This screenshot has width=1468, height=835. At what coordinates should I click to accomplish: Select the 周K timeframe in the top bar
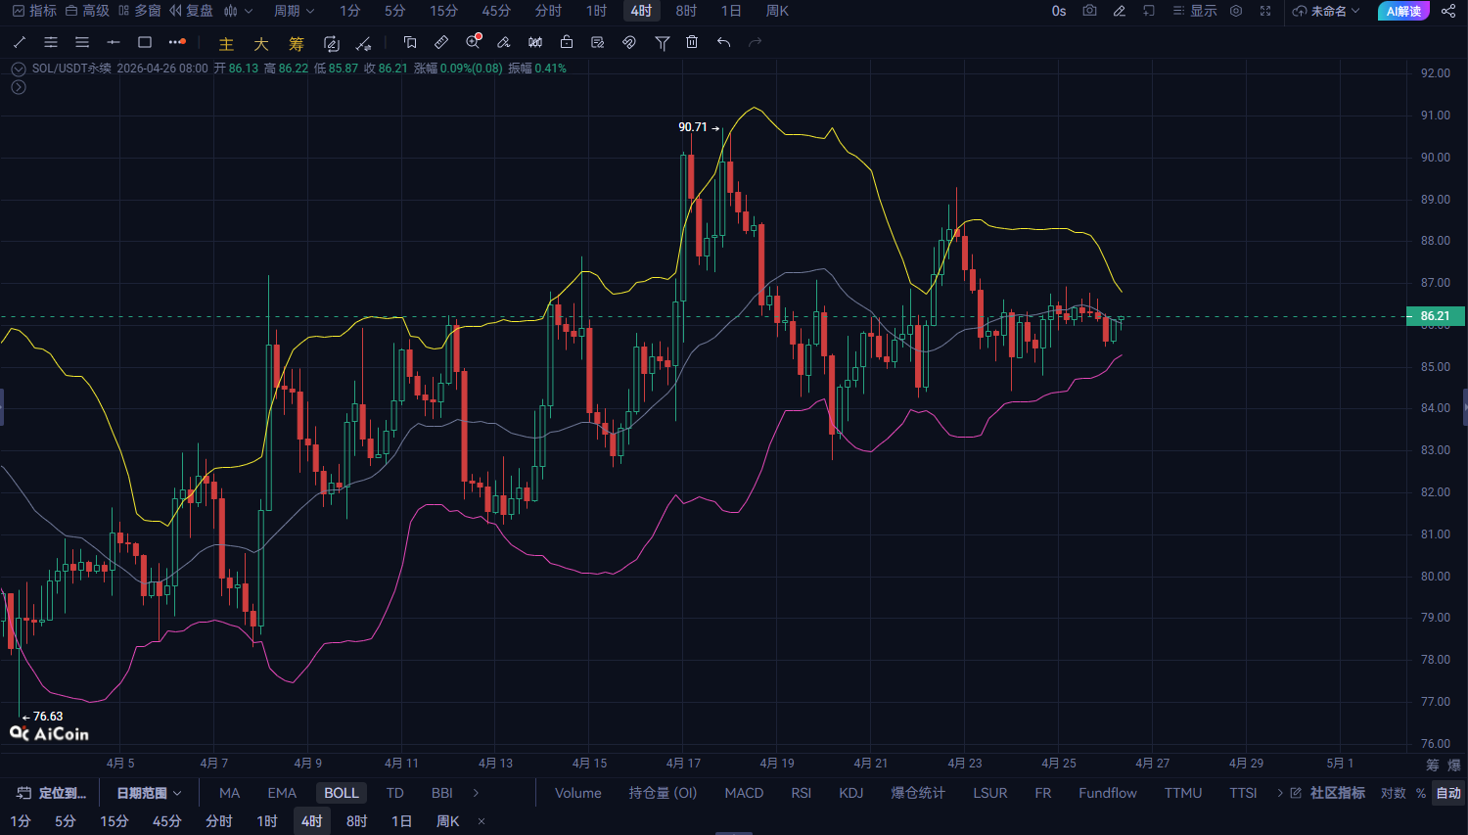tap(777, 11)
